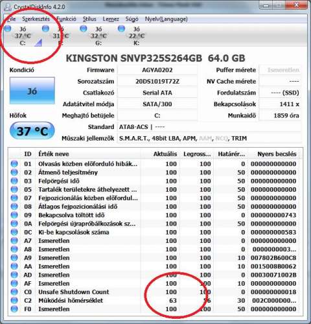Click status icon for attribute 02
The height and width of the screenshot is (324, 311).
click(x=14, y=172)
